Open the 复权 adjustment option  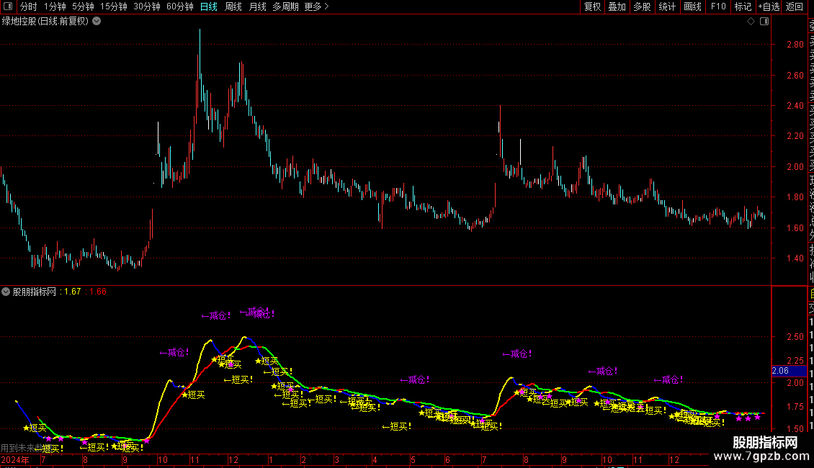point(592,6)
